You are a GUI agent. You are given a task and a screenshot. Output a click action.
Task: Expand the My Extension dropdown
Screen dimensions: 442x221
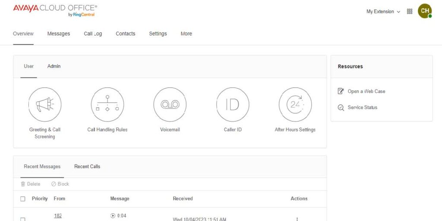click(x=383, y=12)
